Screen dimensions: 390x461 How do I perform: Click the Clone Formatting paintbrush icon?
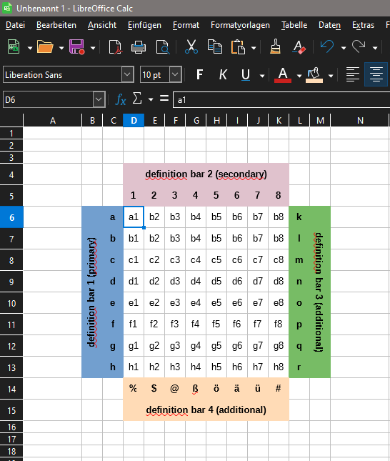tap(276, 47)
